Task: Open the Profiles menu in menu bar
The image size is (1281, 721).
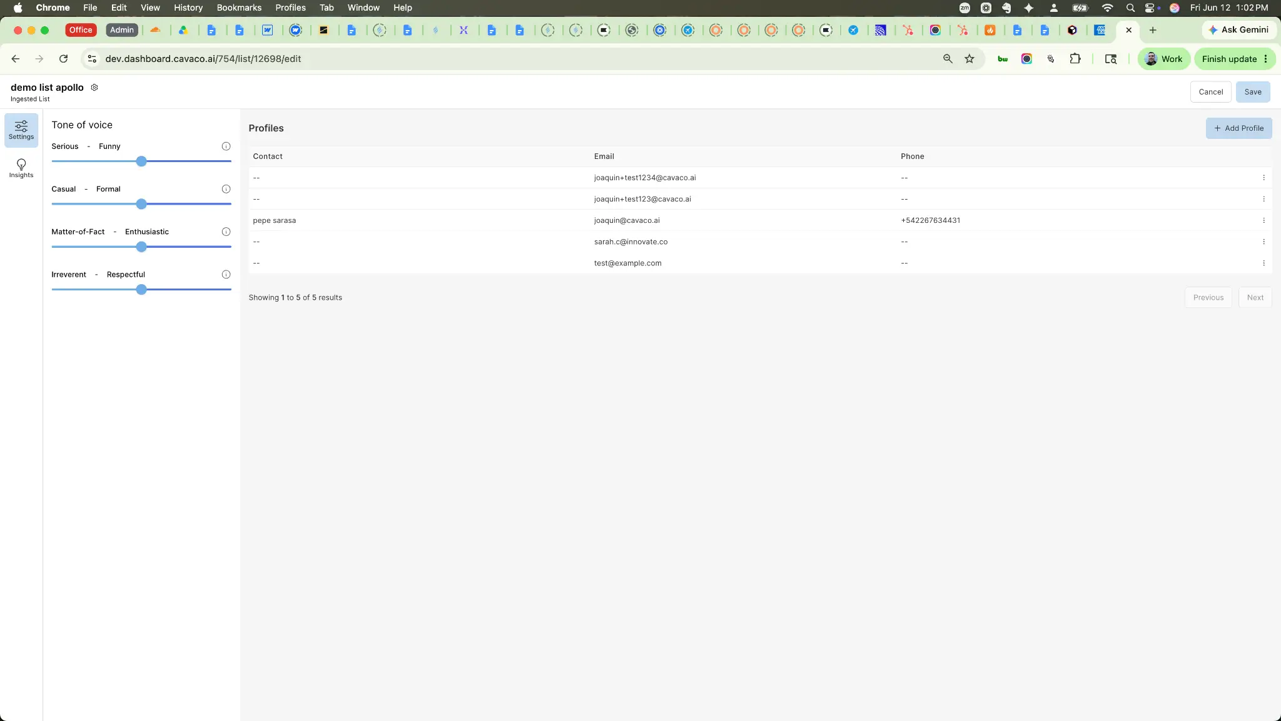Action: (x=290, y=8)
